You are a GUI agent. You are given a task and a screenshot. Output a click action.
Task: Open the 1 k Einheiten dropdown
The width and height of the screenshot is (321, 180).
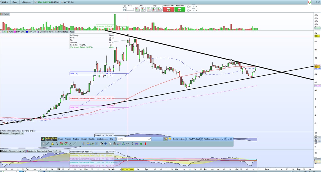click(27, 2)
